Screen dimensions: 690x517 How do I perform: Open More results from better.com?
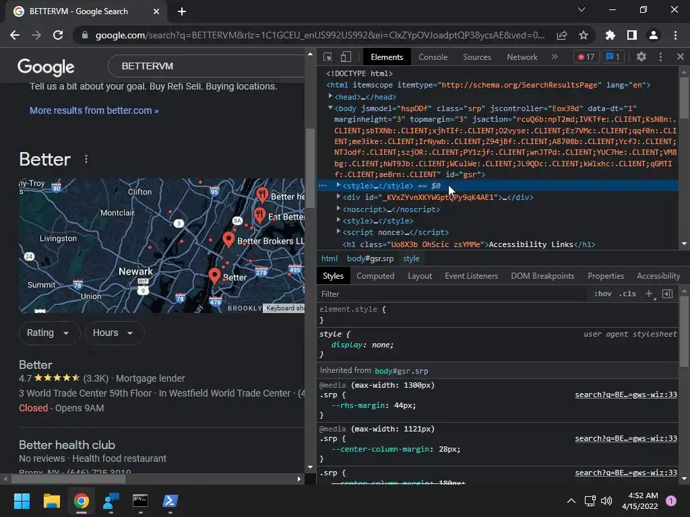point(94,110)
